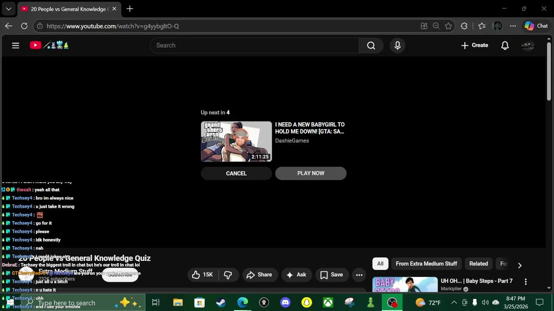Open UH OH Baby Steps Part 7 title
Image resolution: width=554 pixels, height=311 pixels.
[477, 281]
